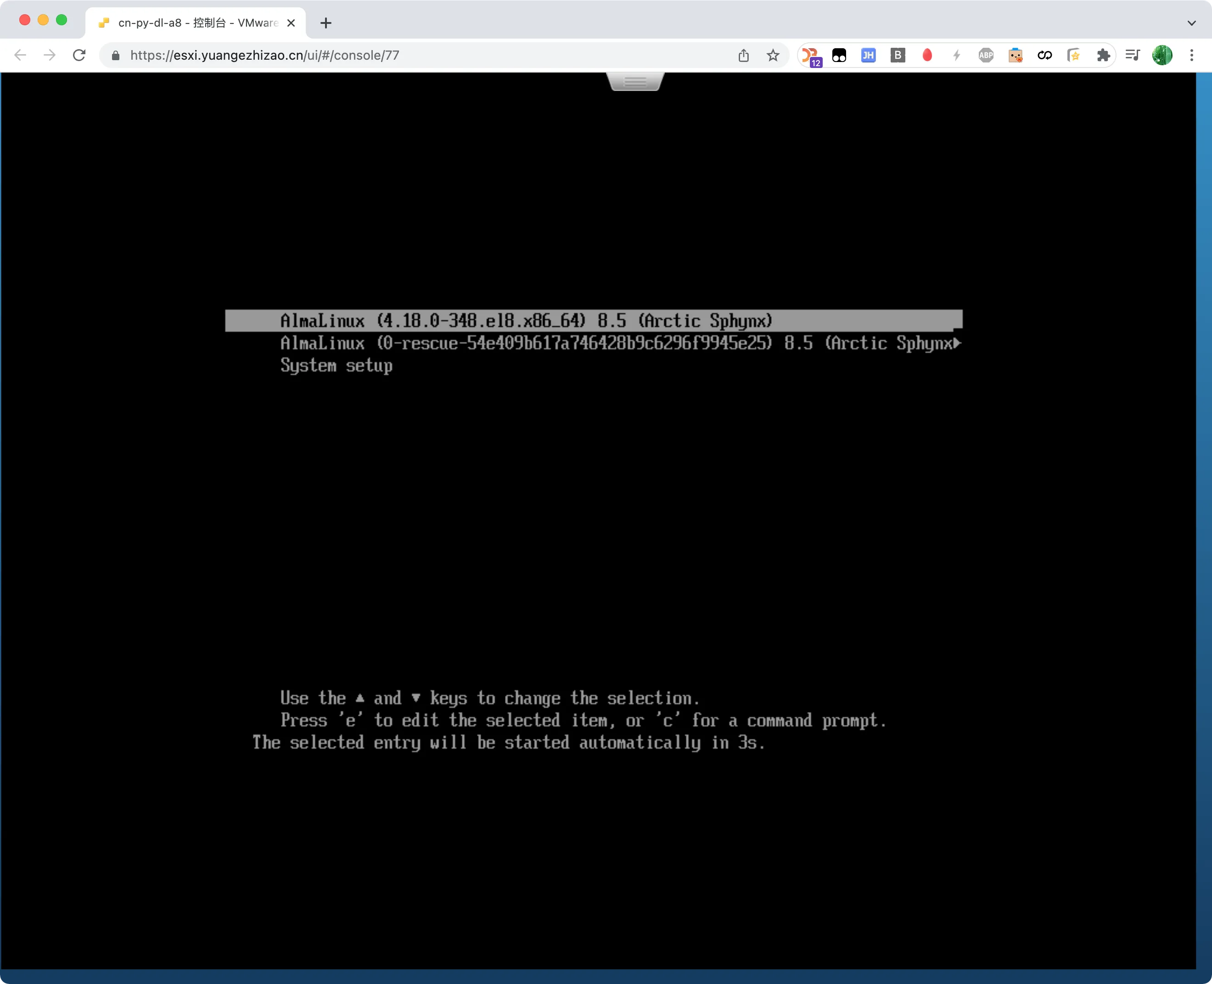This screenshot has width=1212, height=984.
Task: Open the bookmark star page extension
Action: coord(1074,55)
